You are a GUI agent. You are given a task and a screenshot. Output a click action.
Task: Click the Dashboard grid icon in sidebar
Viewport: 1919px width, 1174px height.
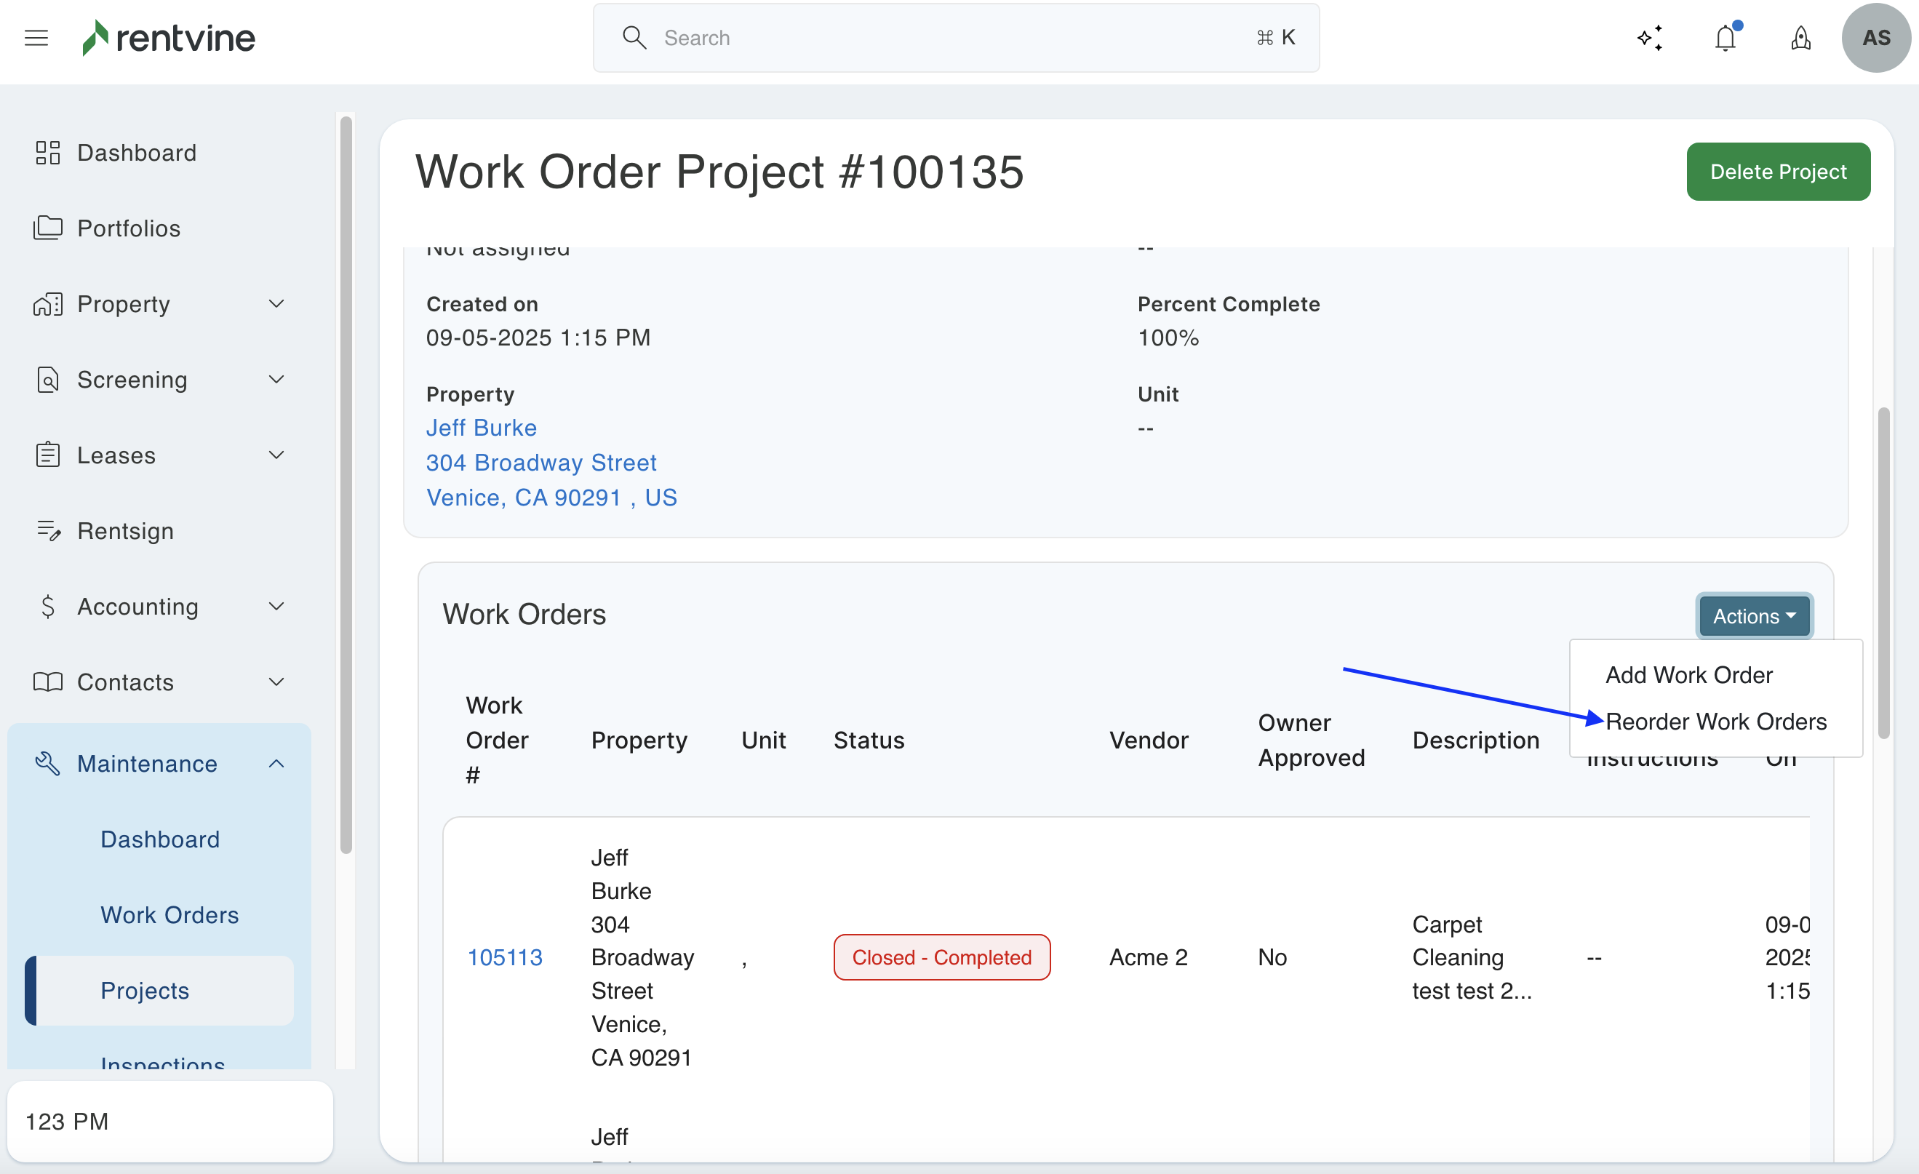click(47, 153)
